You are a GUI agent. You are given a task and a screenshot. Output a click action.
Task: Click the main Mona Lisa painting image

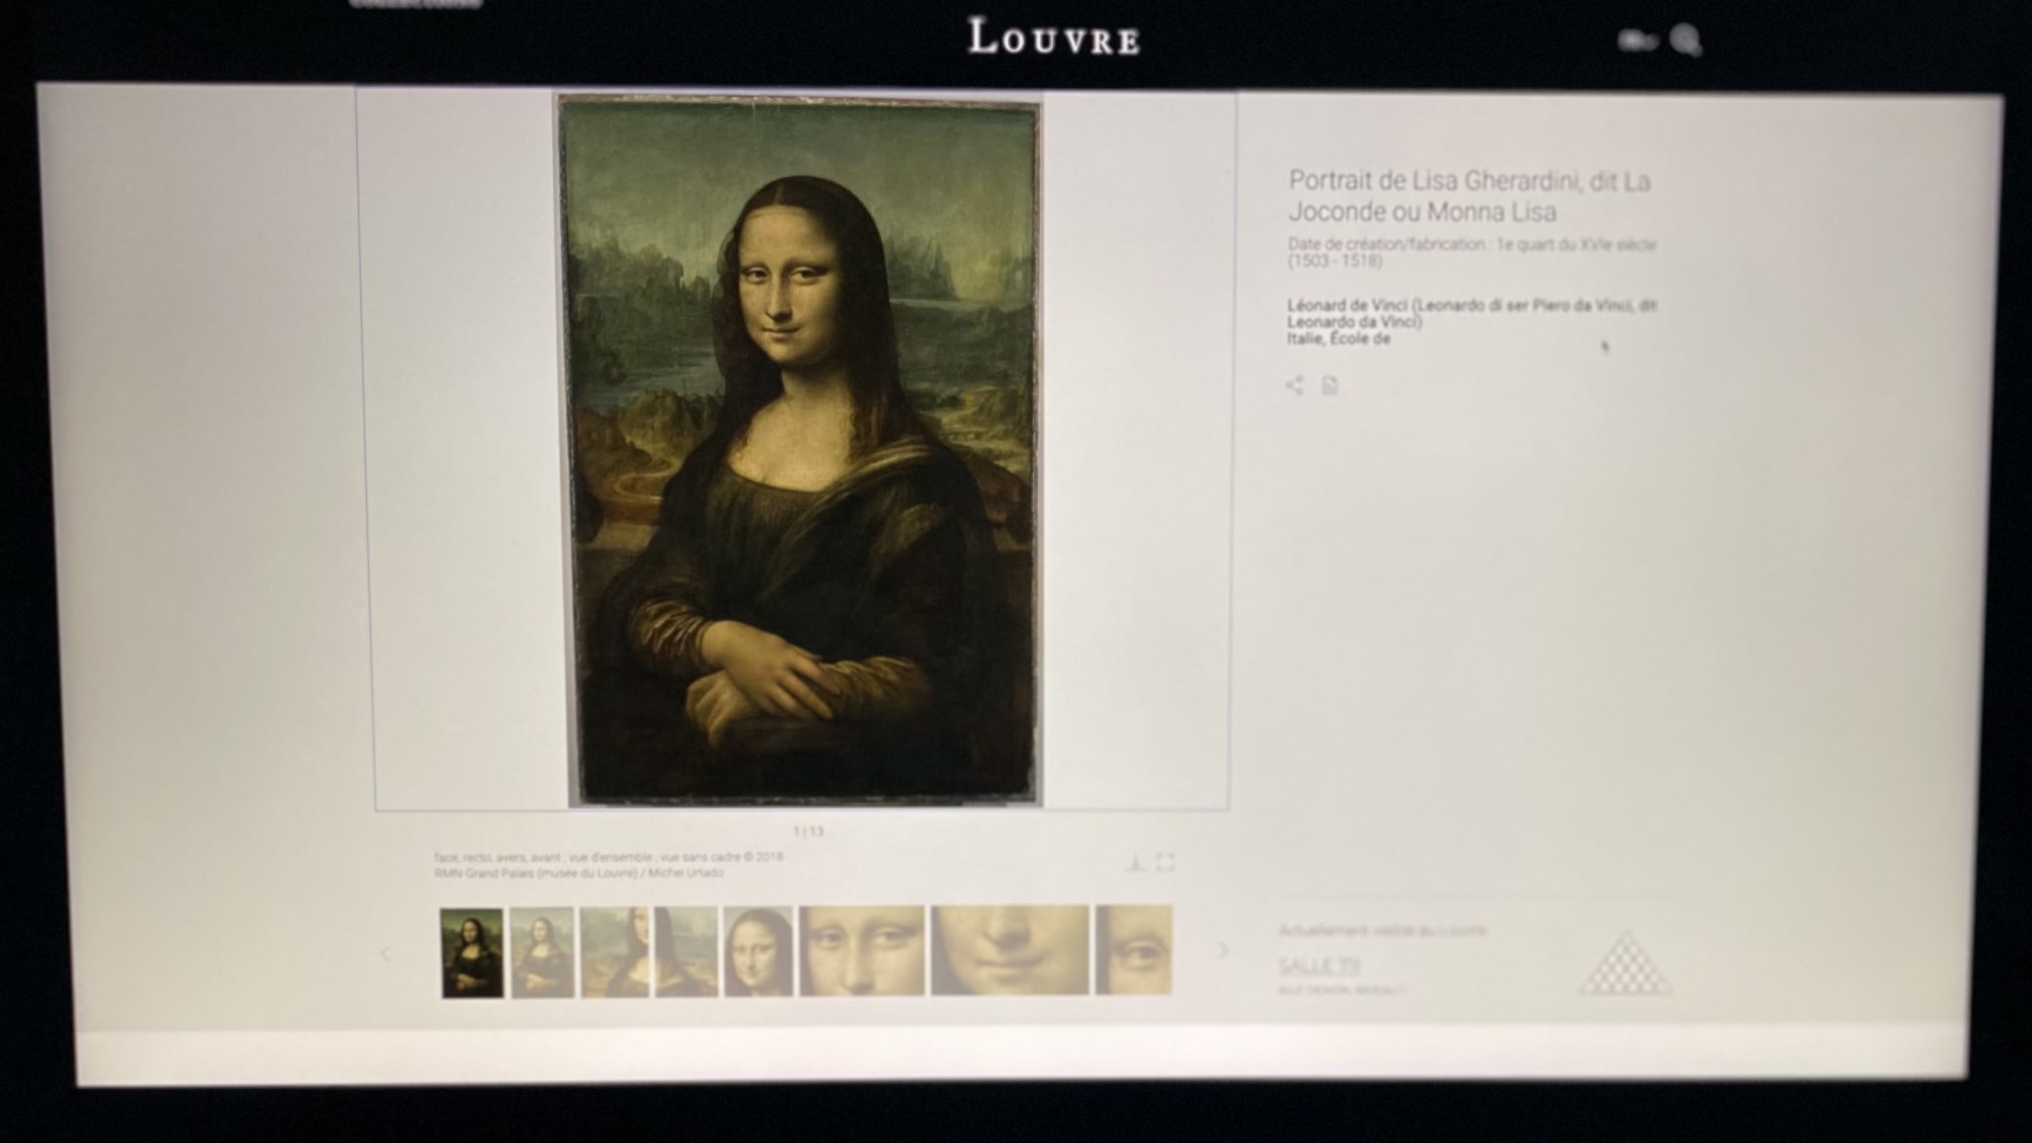pyautogui.click(x=800, y=451)
